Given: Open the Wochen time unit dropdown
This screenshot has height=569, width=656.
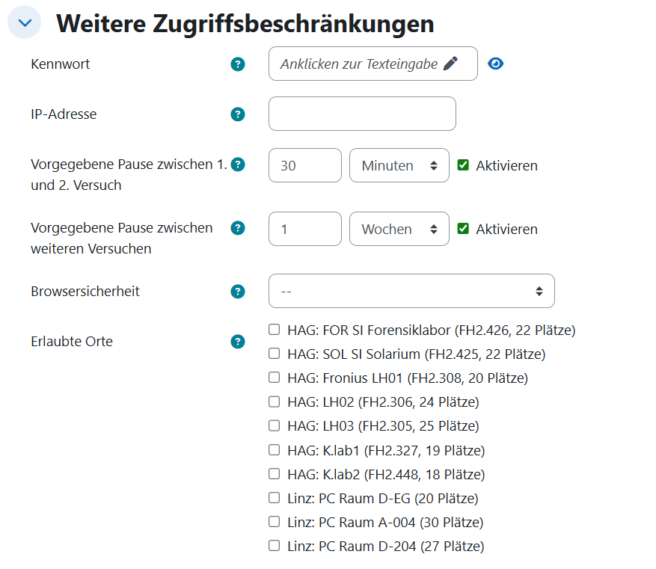Looking at the screenshot, I should (399, 229).
